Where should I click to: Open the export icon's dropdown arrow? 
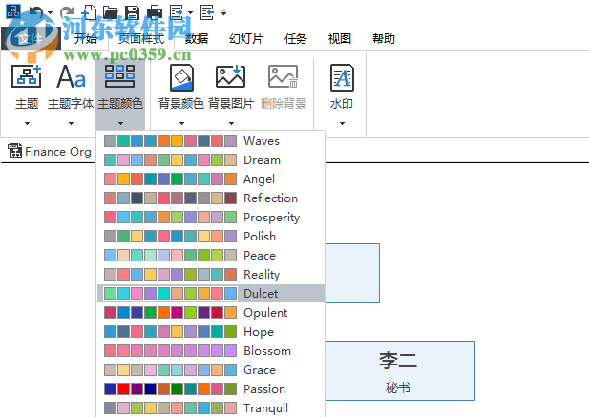191,13
